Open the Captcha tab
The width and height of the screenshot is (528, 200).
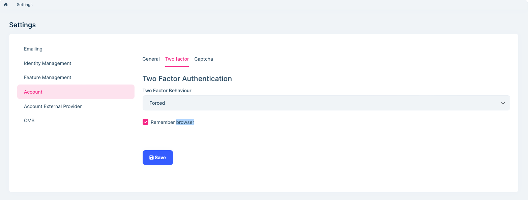(x=203, y=59)
